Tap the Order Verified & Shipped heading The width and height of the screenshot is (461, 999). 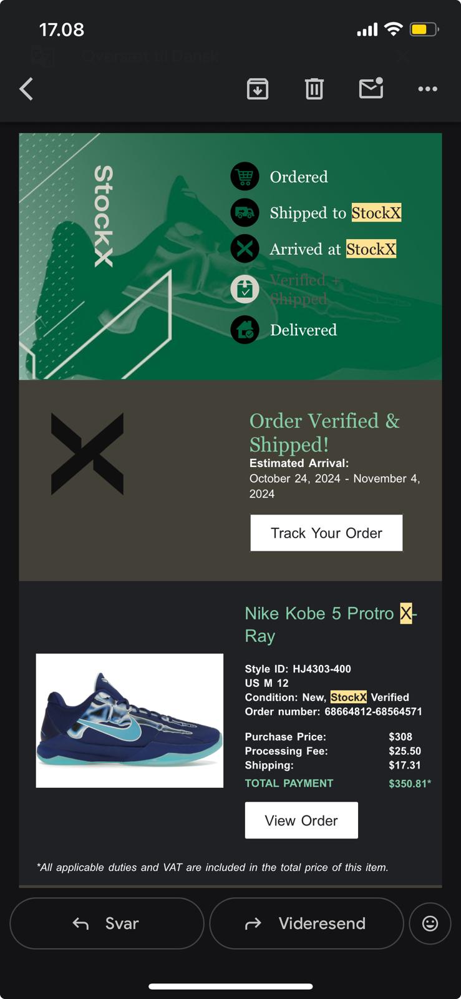(x=324, y=432)
